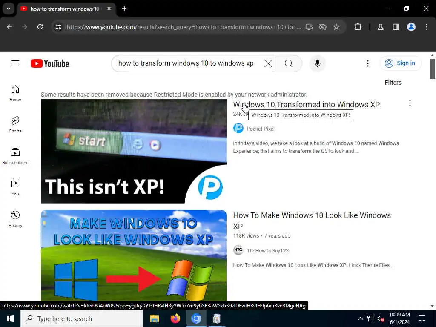Visit the TheHowToGuy123 channel name
The height and width of the screenshot is (327, 436).
point(267,250)
